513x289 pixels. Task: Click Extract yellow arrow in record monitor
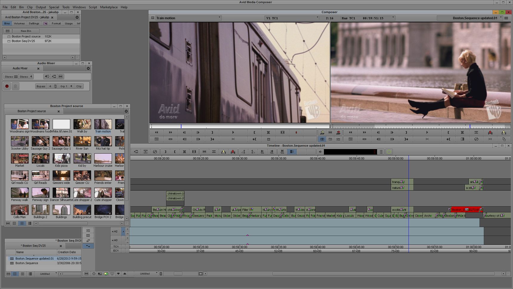(x=504, y=133)
